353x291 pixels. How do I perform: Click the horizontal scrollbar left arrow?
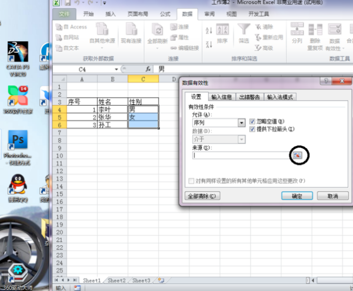313,280
